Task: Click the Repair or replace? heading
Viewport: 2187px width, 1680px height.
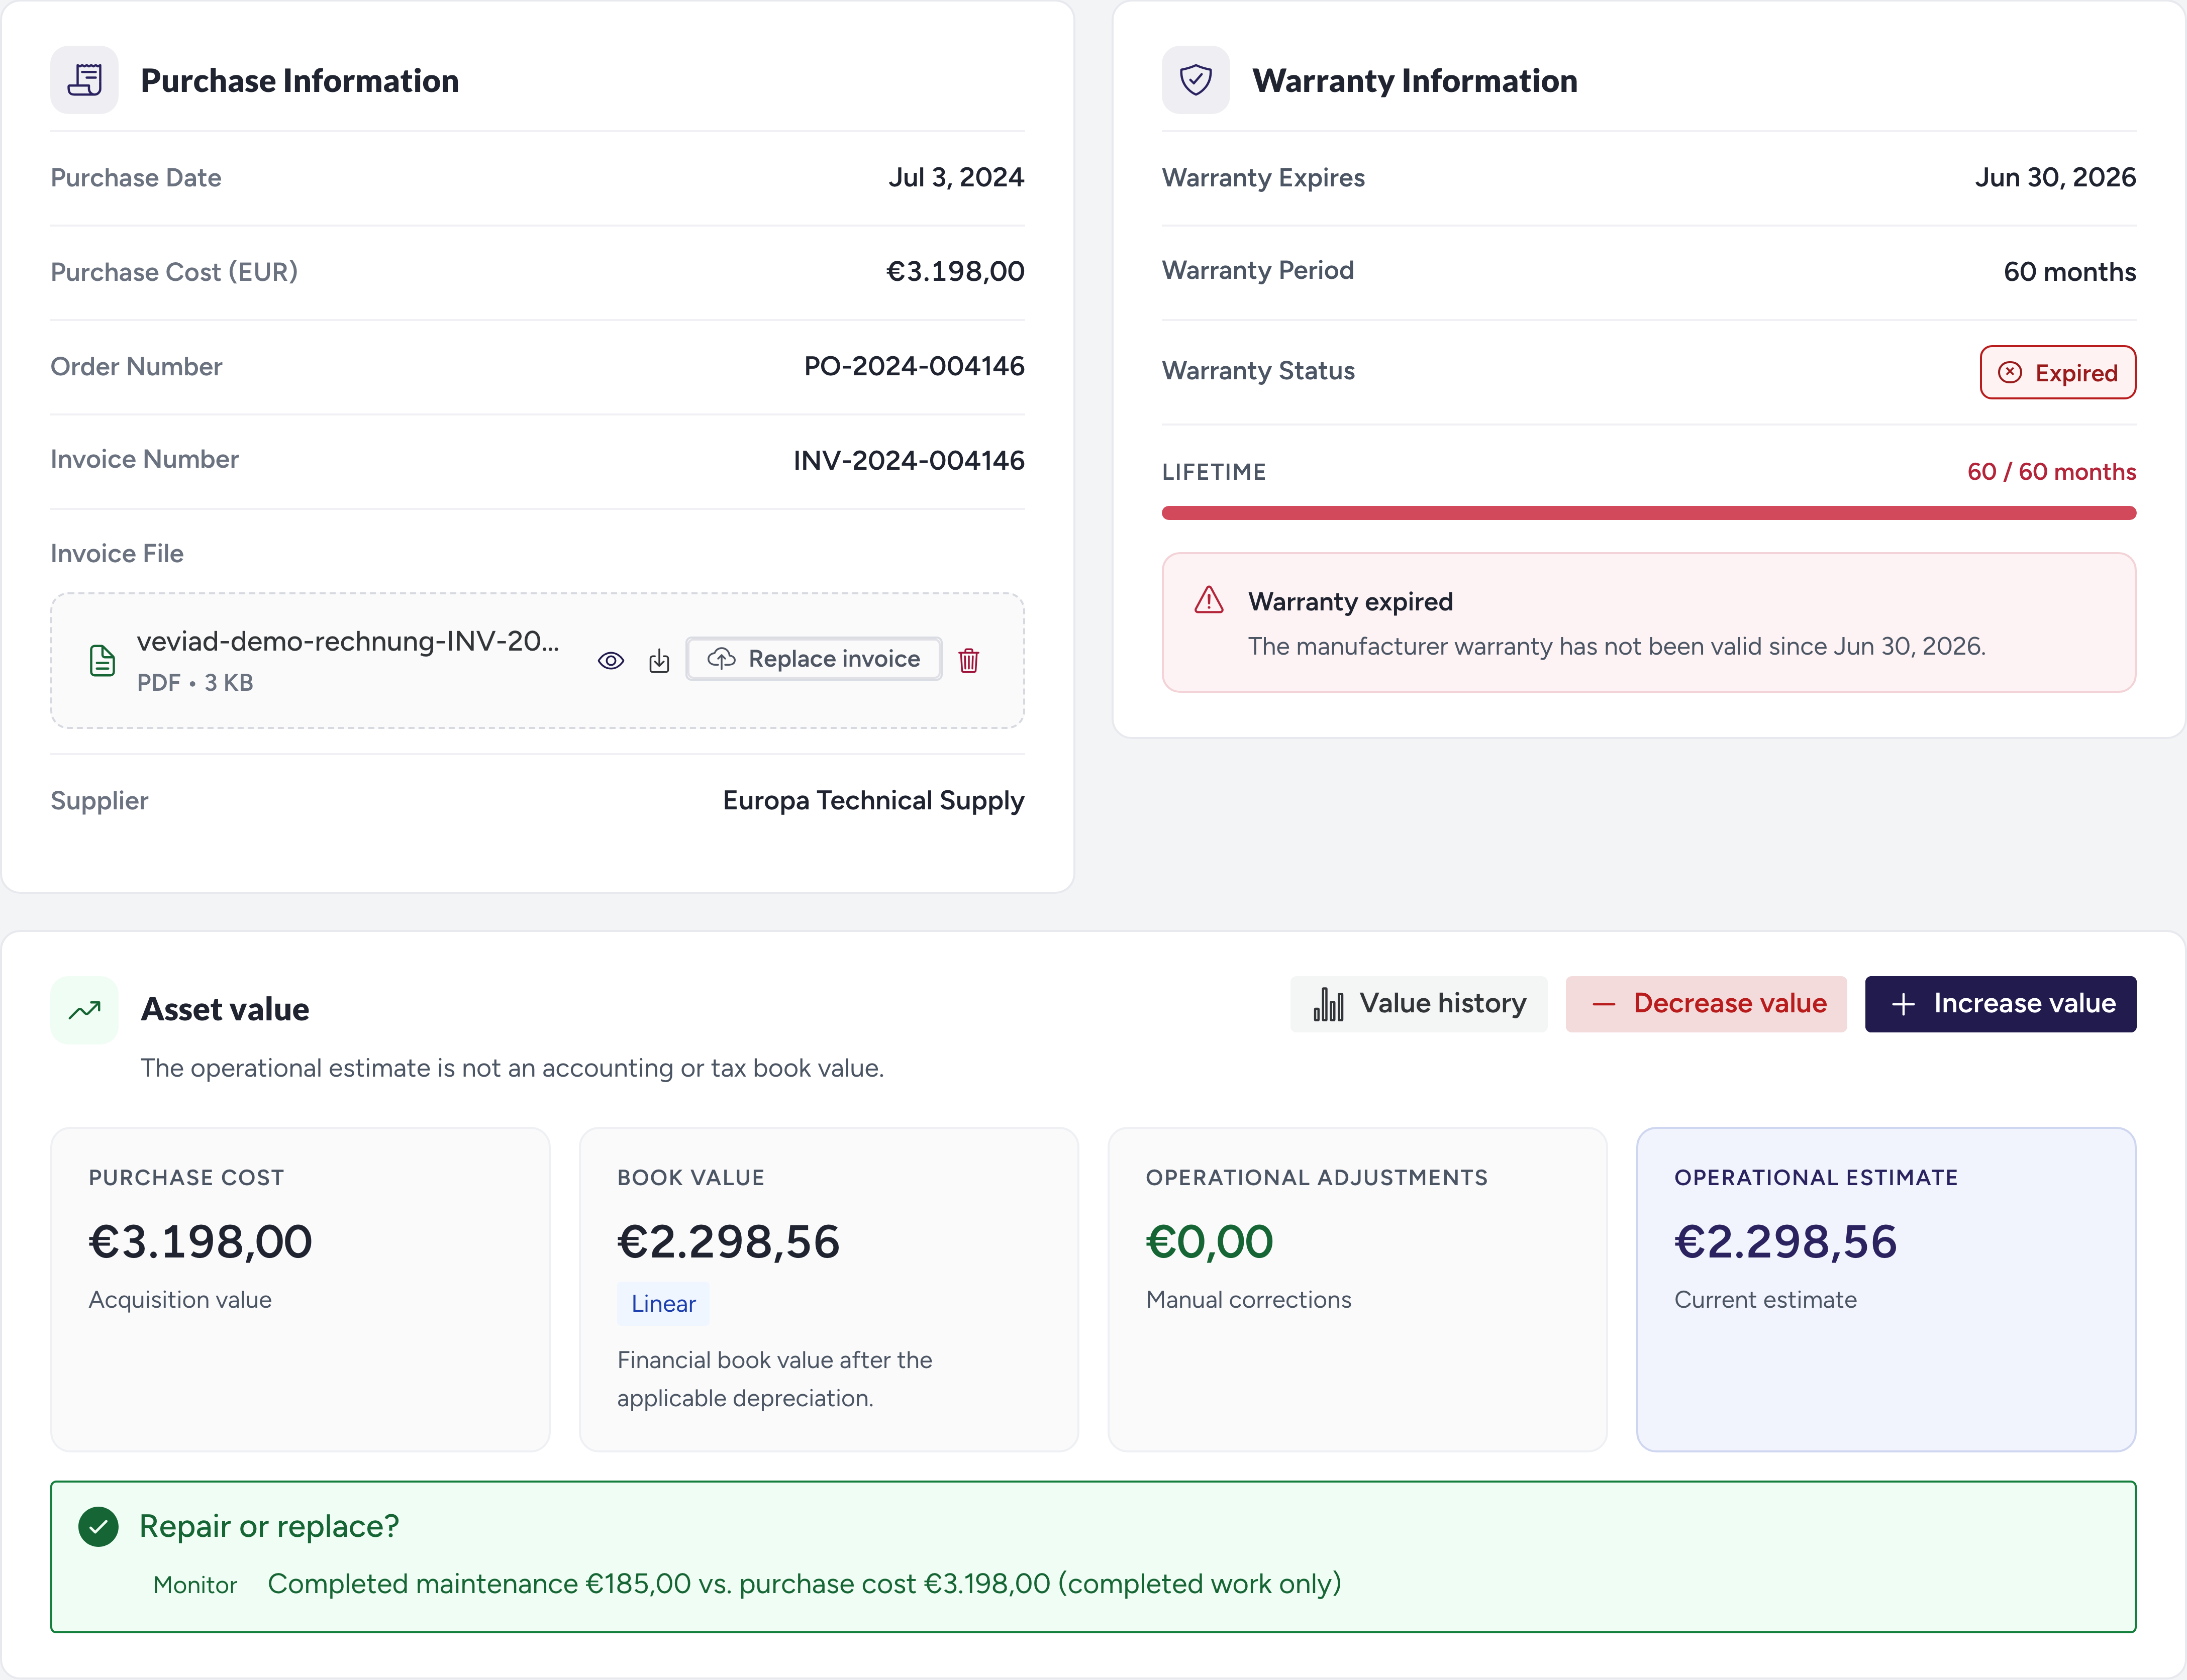Action: coord(269,1527)
